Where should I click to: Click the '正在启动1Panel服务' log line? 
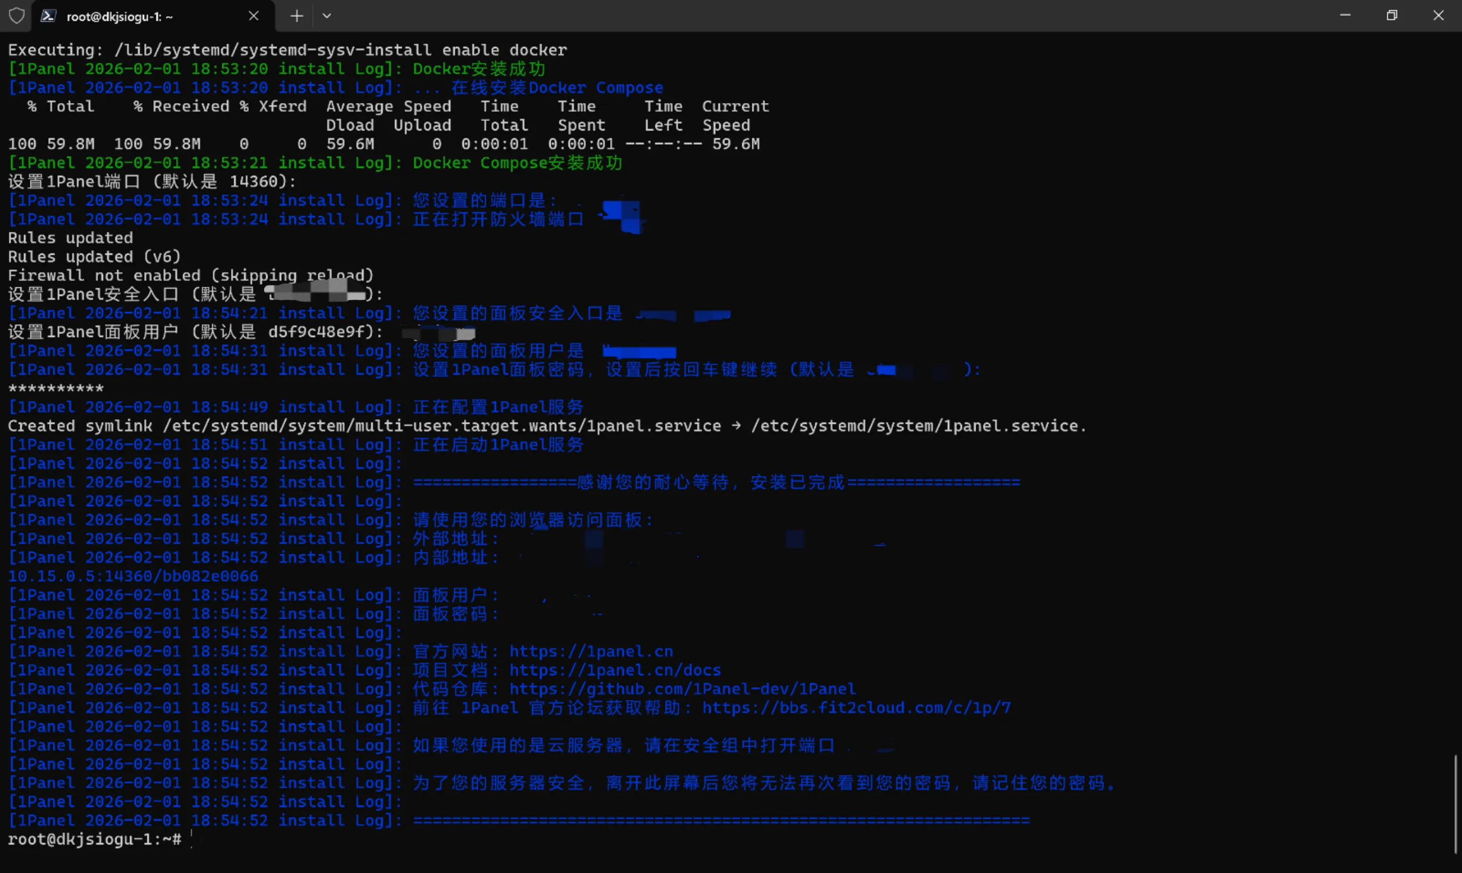(x=296, y=445)
